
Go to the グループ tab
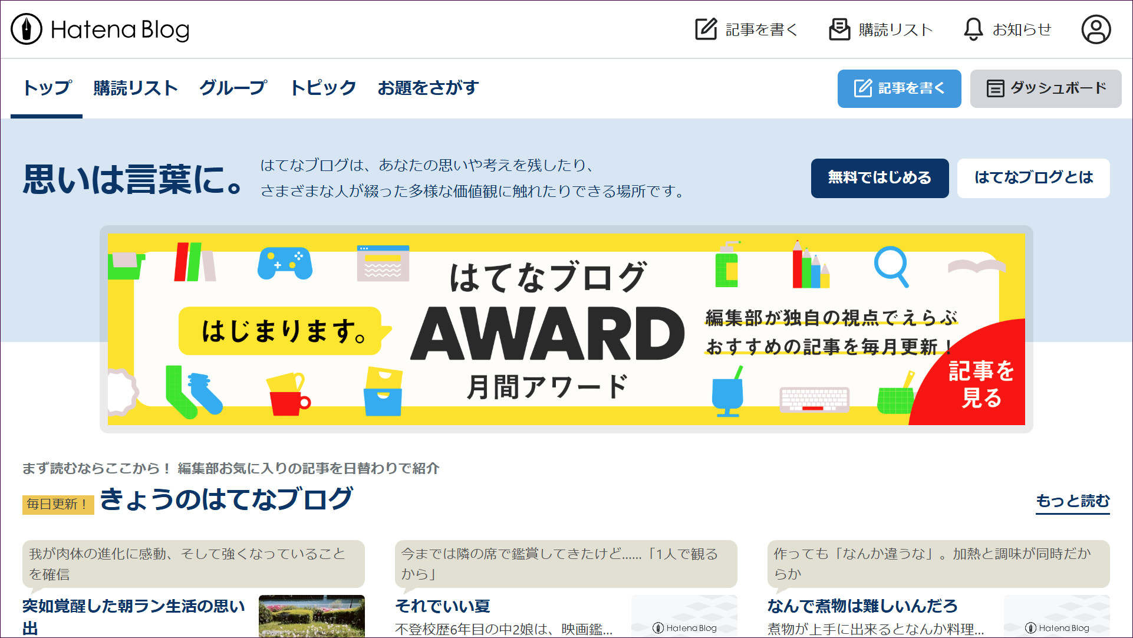point(233,88)
